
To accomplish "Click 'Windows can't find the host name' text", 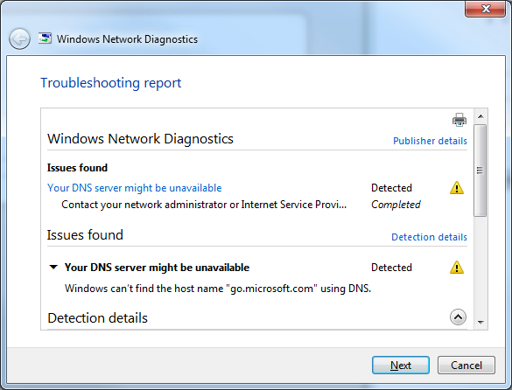I will 218,289.
